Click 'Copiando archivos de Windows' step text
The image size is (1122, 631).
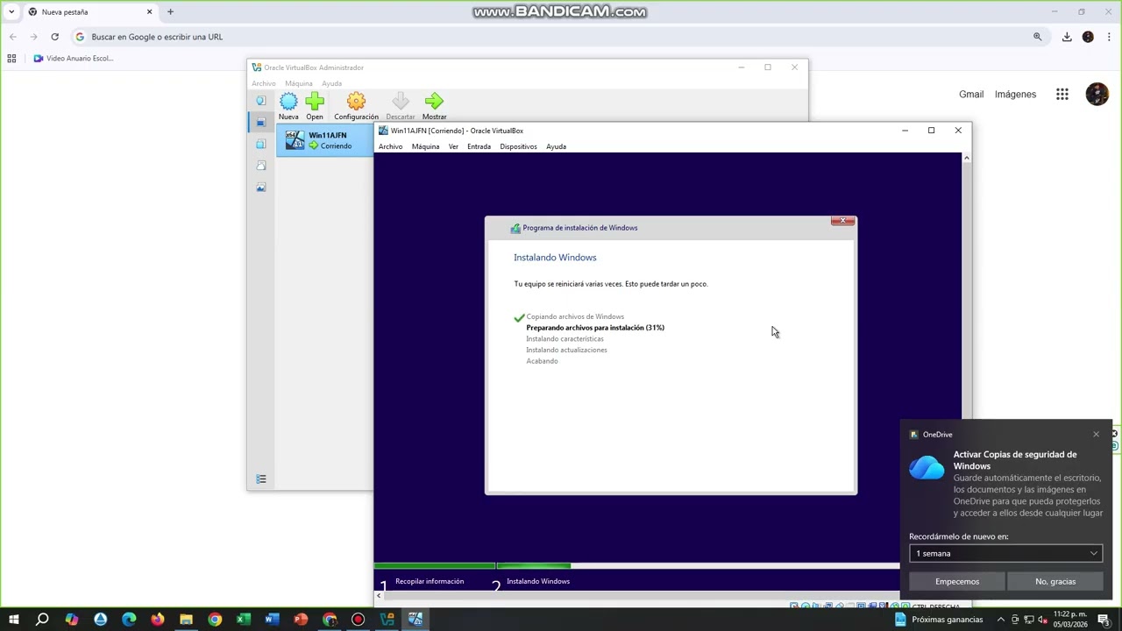point(575,316)
